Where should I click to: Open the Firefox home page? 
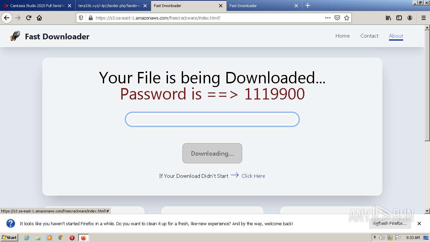(x=39, y=18)
